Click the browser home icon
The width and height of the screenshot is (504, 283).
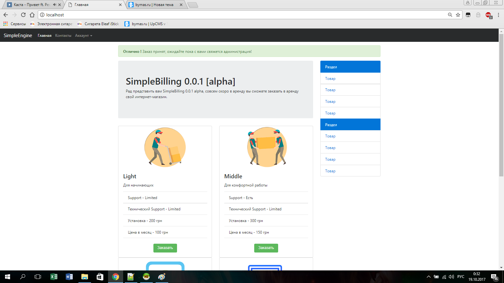[32, 15]
